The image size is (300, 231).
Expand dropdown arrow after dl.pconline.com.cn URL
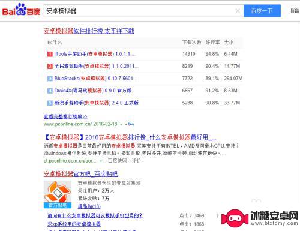[x=101, y=161]
